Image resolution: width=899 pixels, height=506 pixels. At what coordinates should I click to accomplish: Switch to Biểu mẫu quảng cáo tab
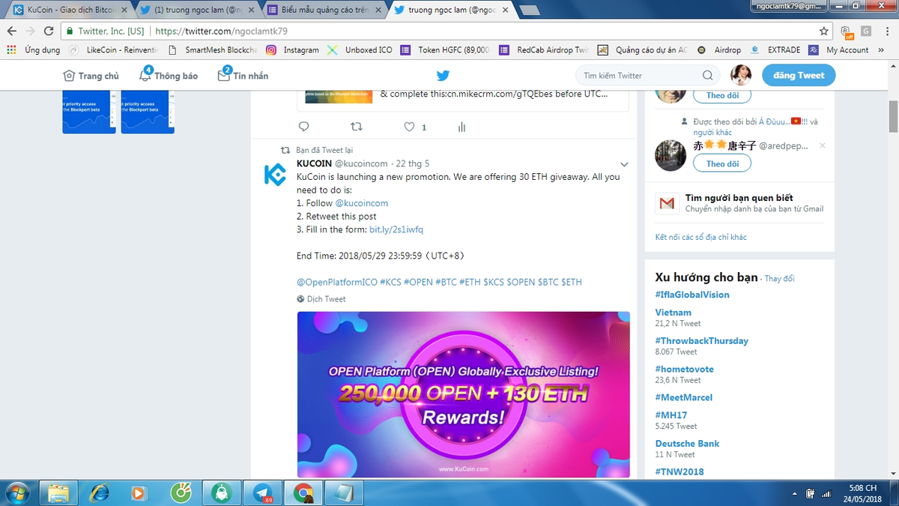[x=325, y=10]
